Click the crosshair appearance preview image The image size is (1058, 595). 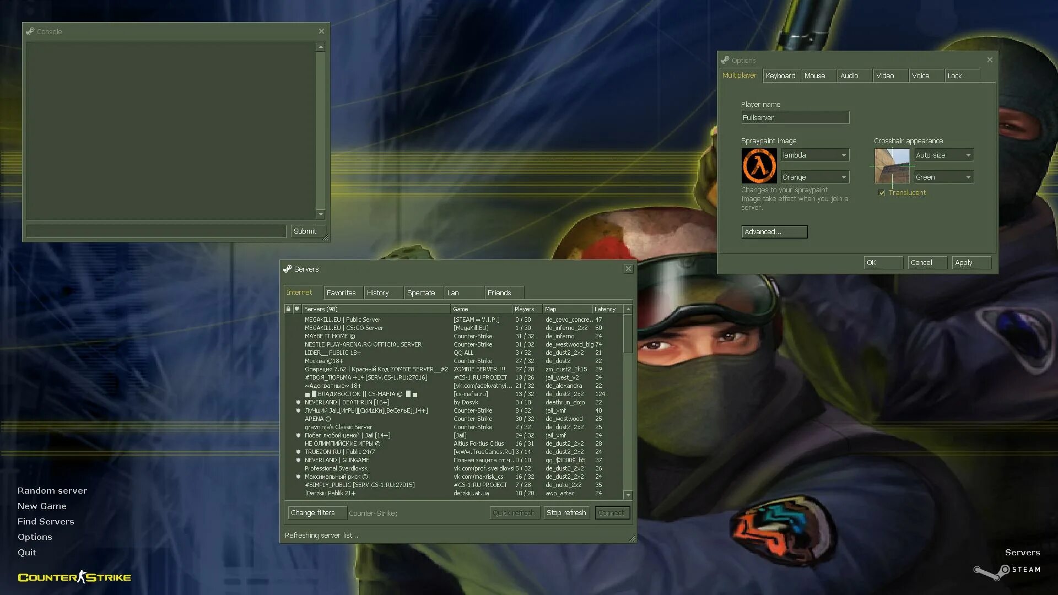[x=892, y=166]
